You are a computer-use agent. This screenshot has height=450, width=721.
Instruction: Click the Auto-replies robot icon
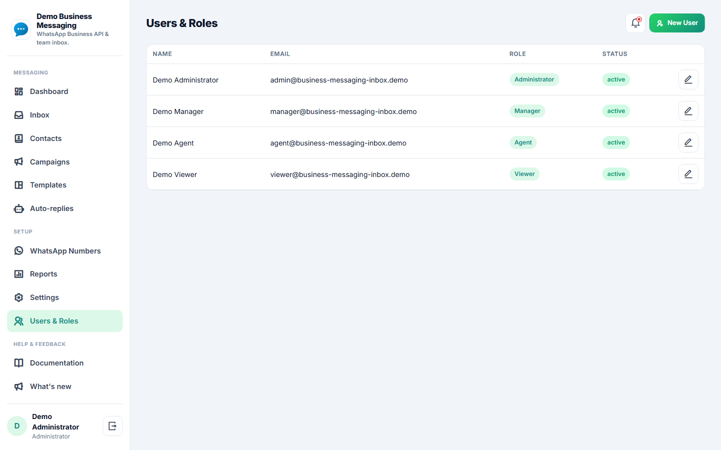click(19, 208)
